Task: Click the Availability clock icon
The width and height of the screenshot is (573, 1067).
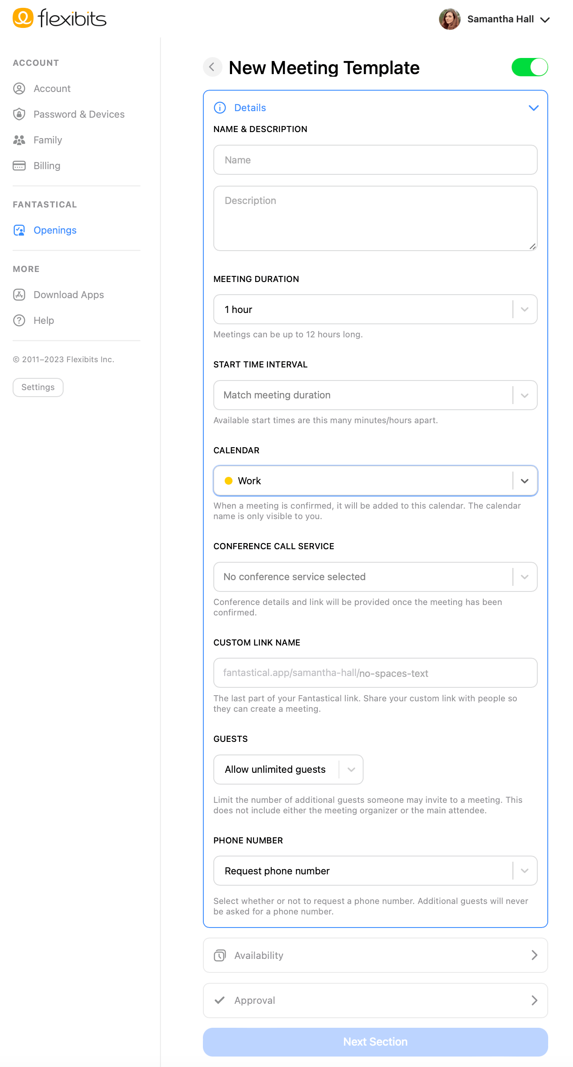Action: tap(220, 955)
